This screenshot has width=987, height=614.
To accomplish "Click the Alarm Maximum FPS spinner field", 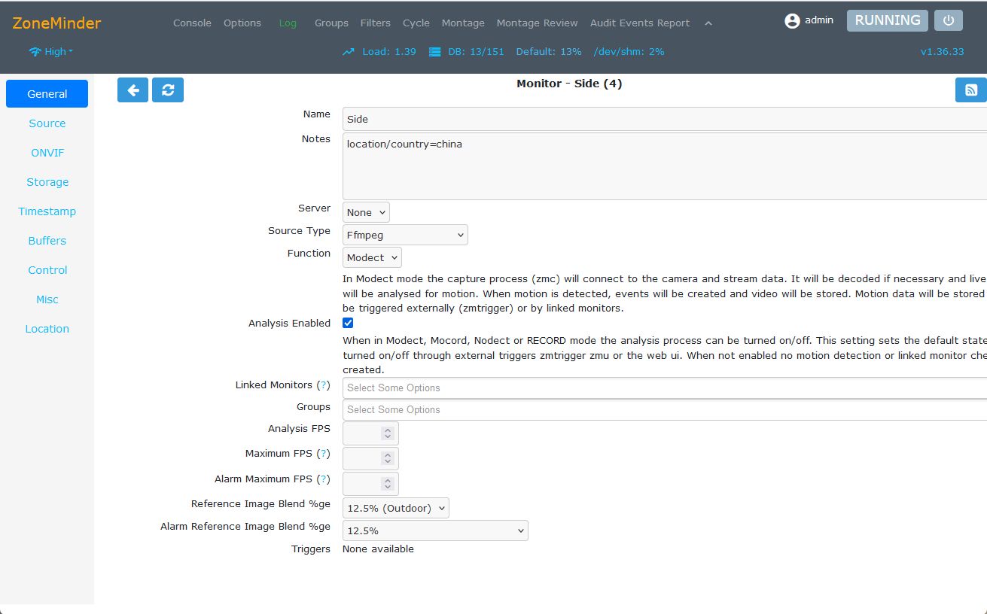I will (370, 484).
